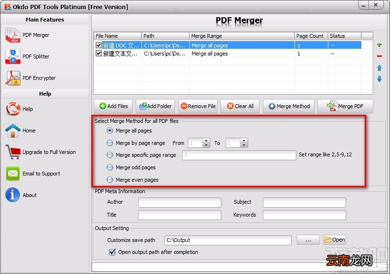Select second row Merge all pages cell
Screen dimensions: 390x274
tap(242, 54)
